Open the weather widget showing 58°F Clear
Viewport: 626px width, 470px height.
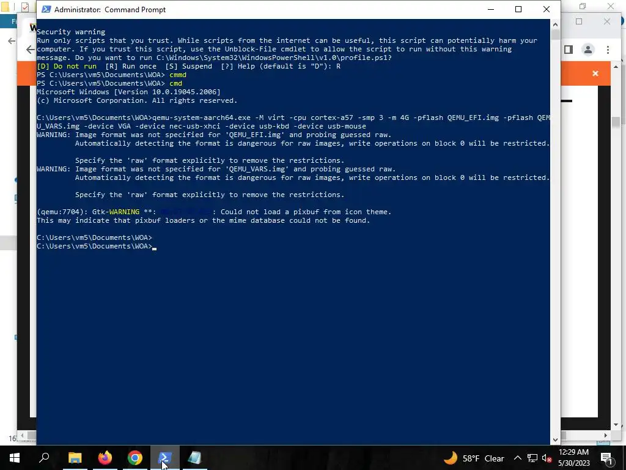[474, 458]
